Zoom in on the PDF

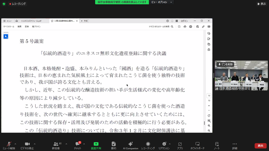click(209, 125)
